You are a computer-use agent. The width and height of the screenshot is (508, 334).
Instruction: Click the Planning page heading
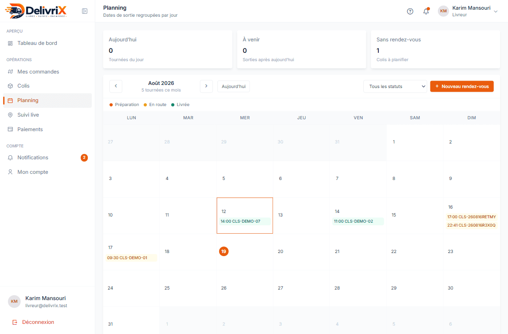[x=115, y=8]
